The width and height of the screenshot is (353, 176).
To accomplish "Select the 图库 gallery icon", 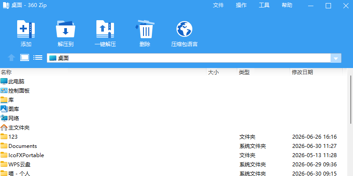I will tap(4, 109).
